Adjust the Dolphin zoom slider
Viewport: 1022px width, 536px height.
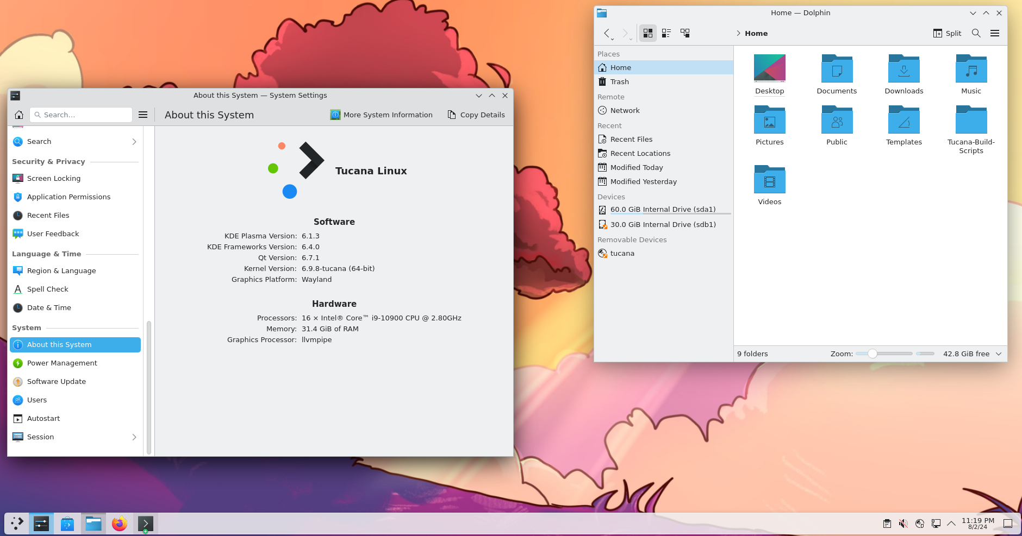(x=872, y=354)
